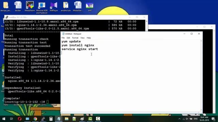Select the devops_aw... folder desktop icon

click(x=6, y=6)
